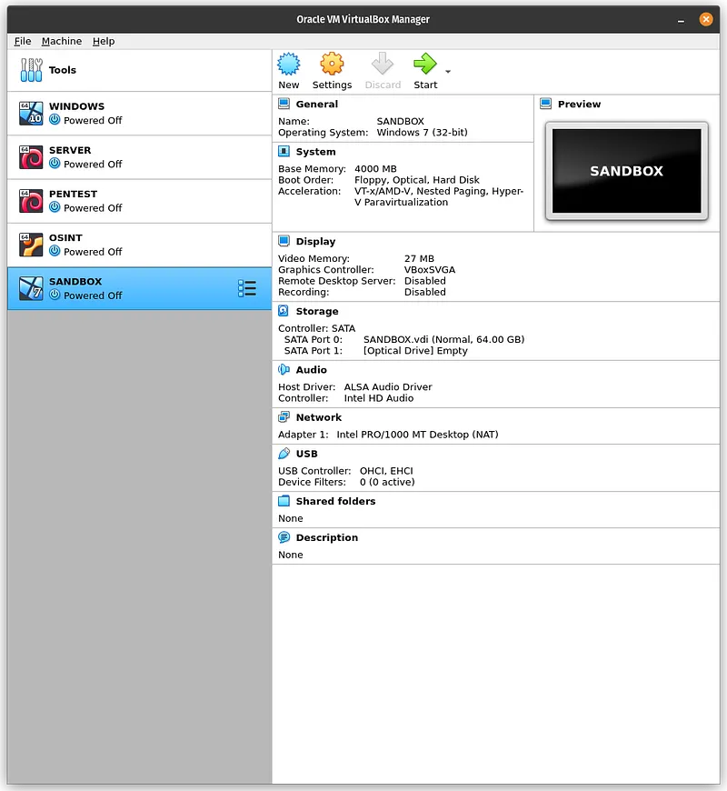Click the 'OHCI, EHCI' USB controller value
Screen dimensions: 727x791
point(386,471)
